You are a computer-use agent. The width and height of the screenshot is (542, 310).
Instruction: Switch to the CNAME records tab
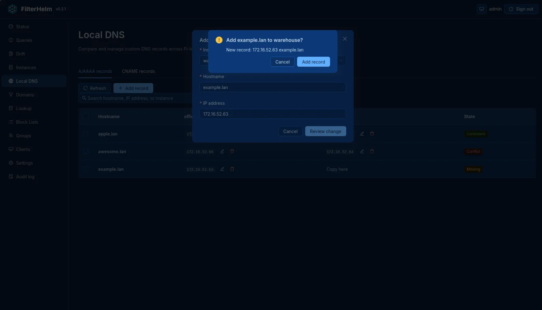138,71
